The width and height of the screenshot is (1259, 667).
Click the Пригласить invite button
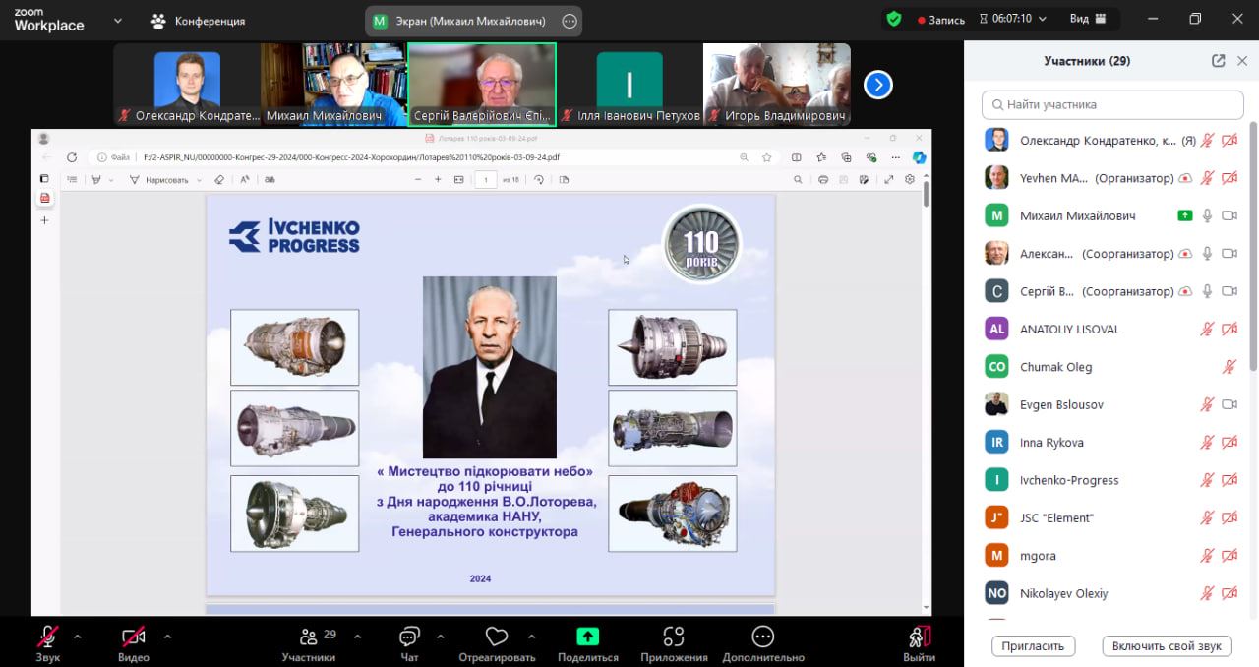1033,646
